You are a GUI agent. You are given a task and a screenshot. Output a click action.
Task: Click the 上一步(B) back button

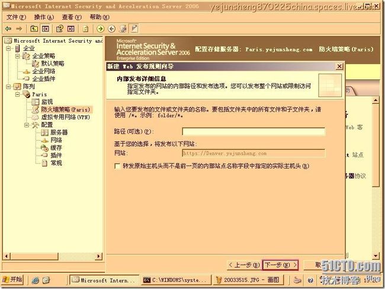[244, 265]
